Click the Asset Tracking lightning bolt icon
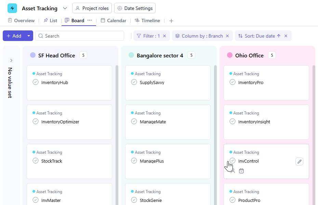The height and width of the screenshot is (205, 318). point(12,8)
